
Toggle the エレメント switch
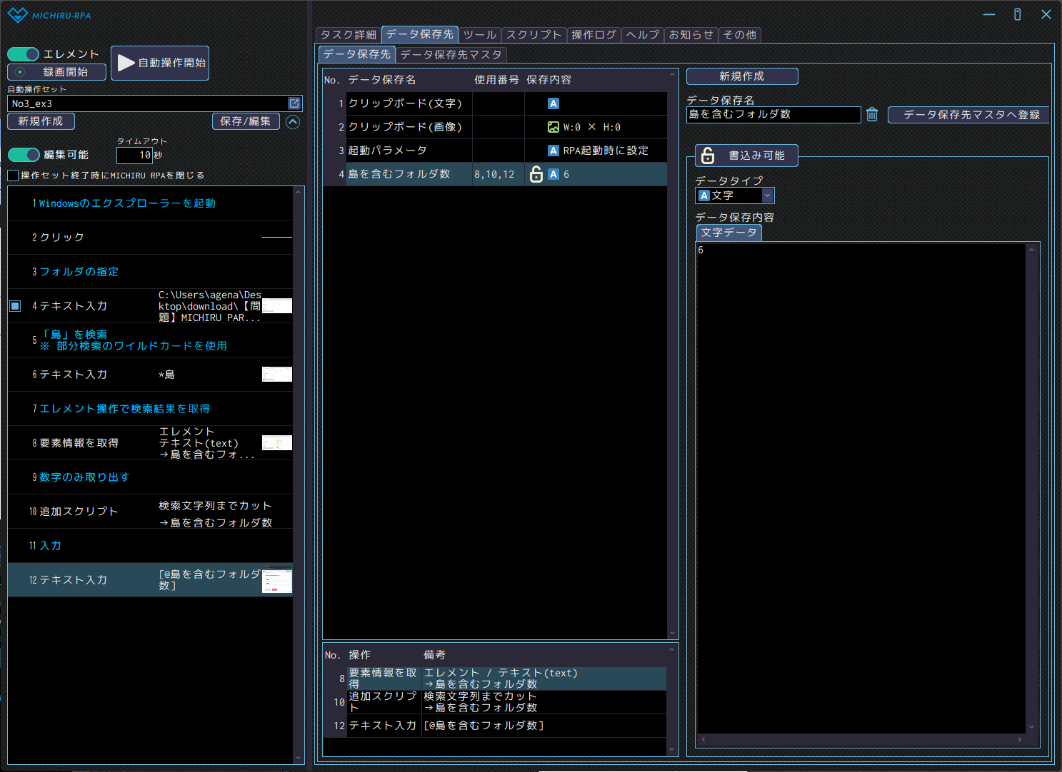point(24,54)
